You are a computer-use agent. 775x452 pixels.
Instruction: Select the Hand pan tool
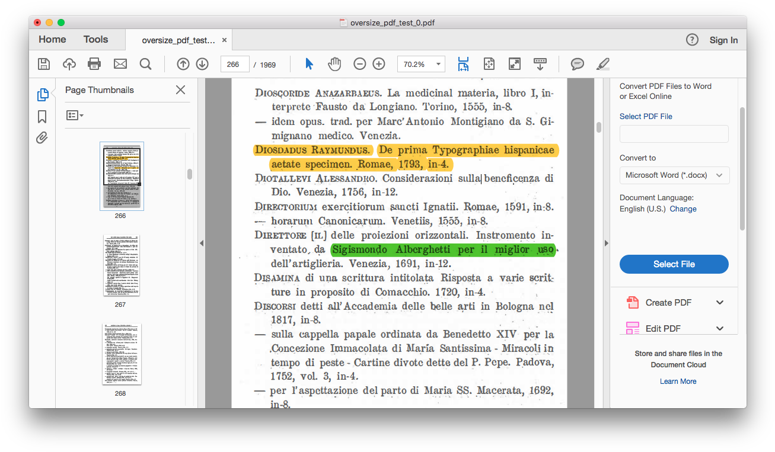tap(334, 64)
